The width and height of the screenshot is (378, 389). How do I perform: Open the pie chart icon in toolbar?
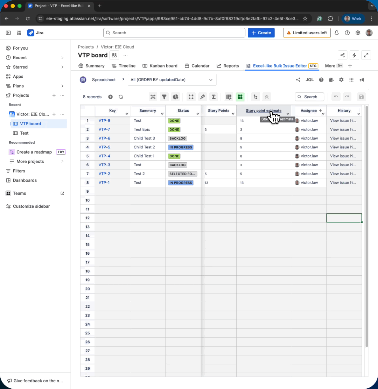176,97
